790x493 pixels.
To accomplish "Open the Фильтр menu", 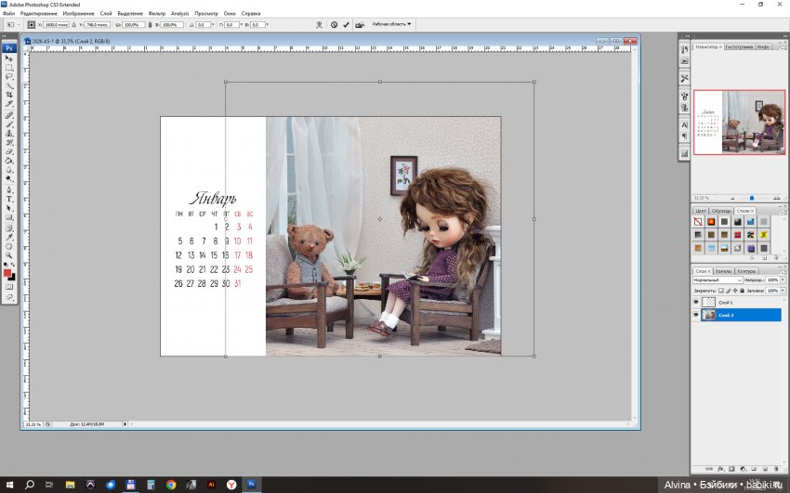I will point(156,14).
